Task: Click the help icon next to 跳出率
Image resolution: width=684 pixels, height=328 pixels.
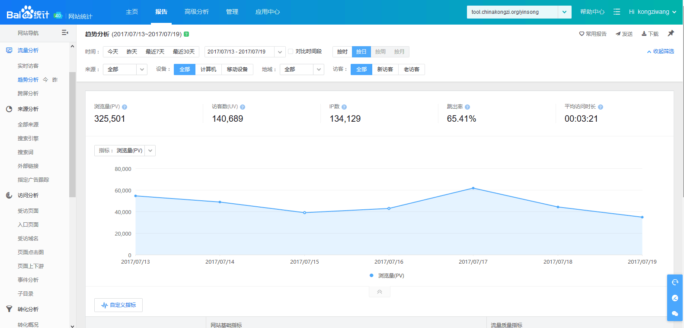Action: click(467, 107)
